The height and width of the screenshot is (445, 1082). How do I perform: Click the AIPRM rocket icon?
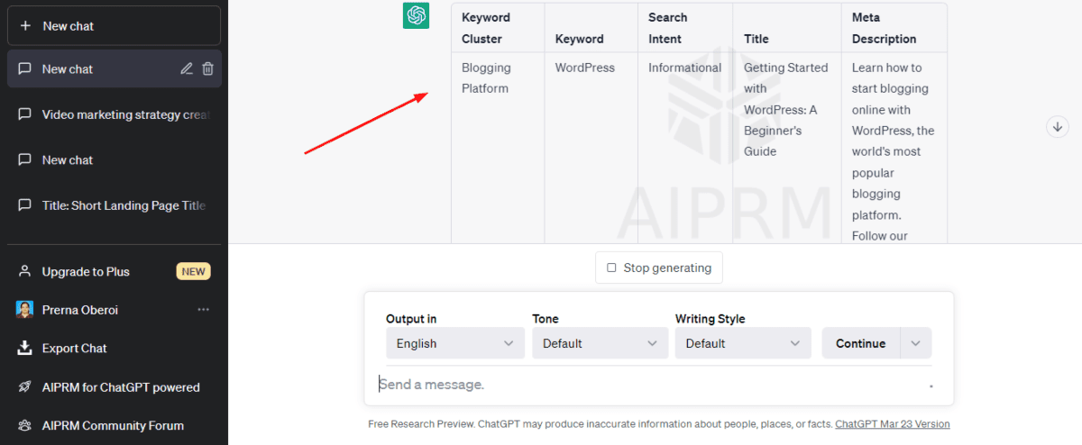click(x=24, y=387)
